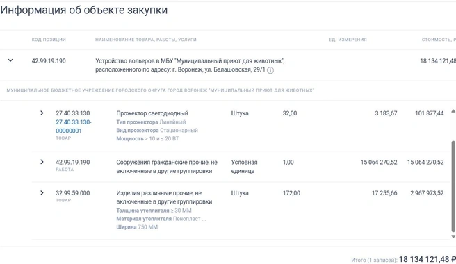Image resolution: width=456 pixels, height=264 pixels.
Task: Click the НАИМЕНОВАНИЕ ТОВАРА, РАБОТЫ, УСЛУГИ header
Action: pos(146,40)
